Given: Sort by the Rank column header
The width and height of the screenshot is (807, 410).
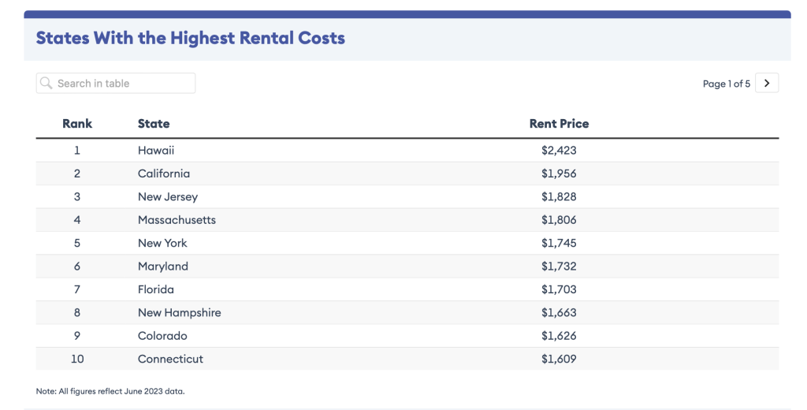Looking at the screenshot, I should pos(77,124).
